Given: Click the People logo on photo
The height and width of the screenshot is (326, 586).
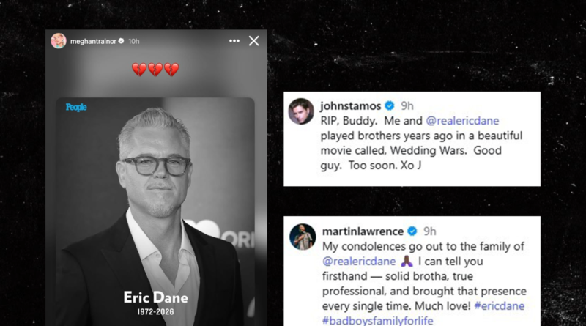Looking at the screenshot, I should [x=76, y=107].
